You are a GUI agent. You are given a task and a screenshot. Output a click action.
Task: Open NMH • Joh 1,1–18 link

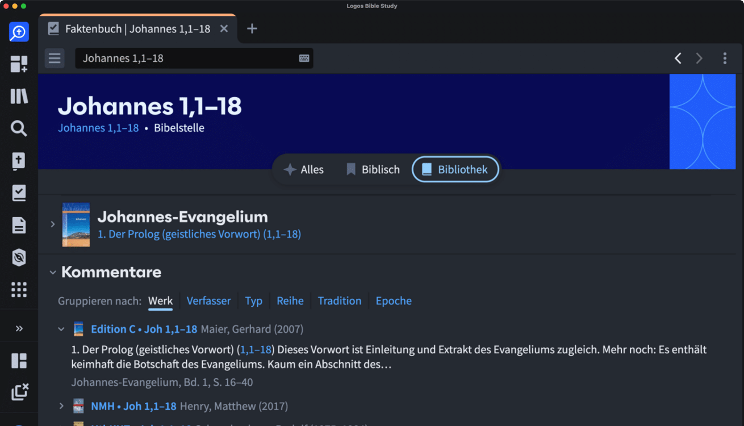(x=133, y=406)
